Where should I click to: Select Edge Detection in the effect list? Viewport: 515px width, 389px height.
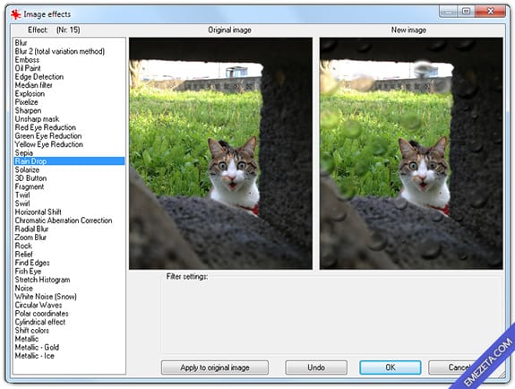point(39,76)
